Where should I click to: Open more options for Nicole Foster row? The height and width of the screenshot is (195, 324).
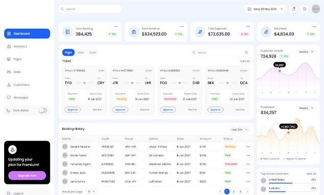click(248, 155)
